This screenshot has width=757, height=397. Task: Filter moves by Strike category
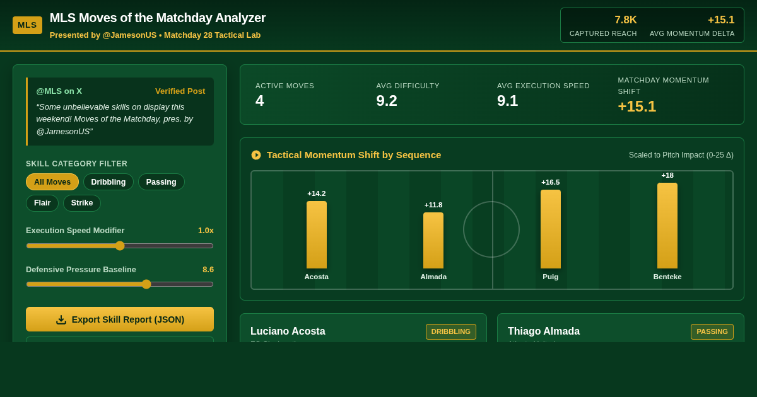pos(82,203)
